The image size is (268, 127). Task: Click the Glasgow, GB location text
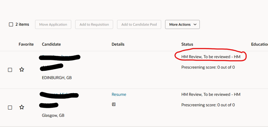point(53,116)
